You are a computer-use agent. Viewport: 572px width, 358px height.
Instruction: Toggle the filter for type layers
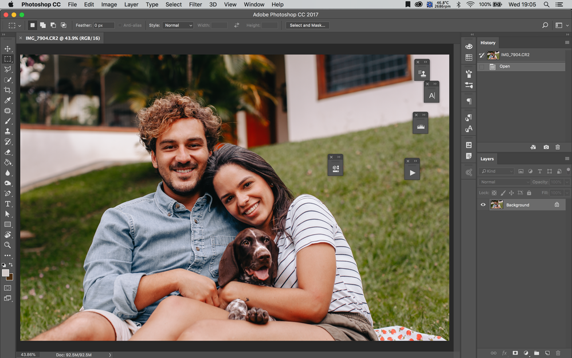[540, 171]
